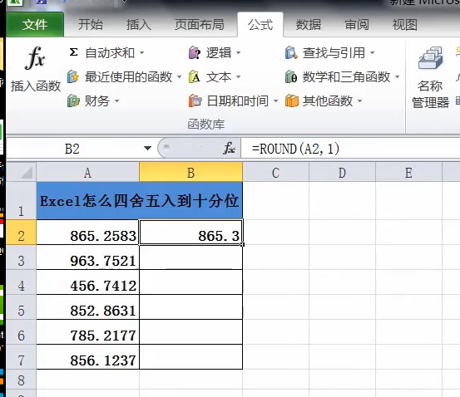Expand the 数学和三角函数 dropdown arrow

point(398,77)
